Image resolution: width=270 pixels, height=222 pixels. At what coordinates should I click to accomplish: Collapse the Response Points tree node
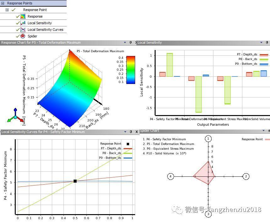pos(3,3)
